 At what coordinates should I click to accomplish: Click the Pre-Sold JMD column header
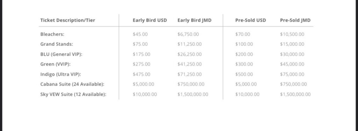pos(295,20)
